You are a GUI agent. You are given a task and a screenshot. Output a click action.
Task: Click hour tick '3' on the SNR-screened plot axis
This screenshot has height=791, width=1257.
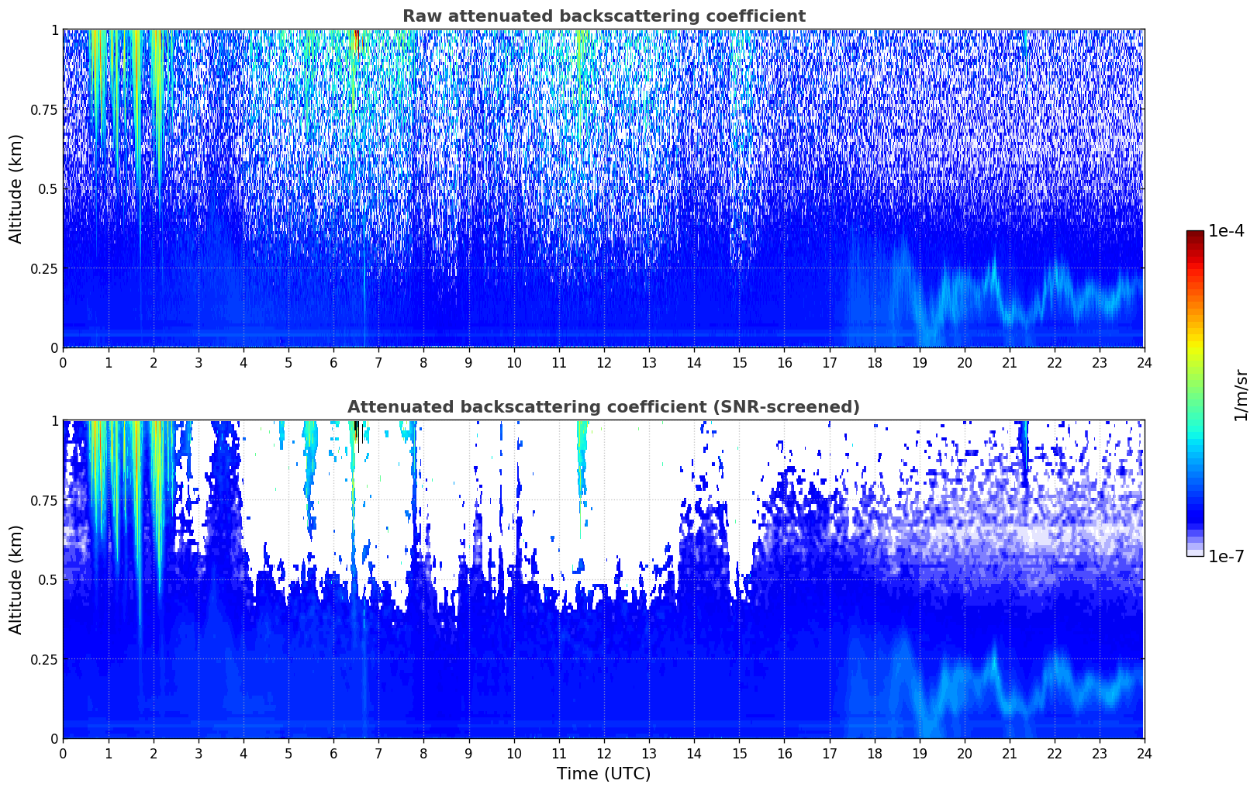click(198, 753)
